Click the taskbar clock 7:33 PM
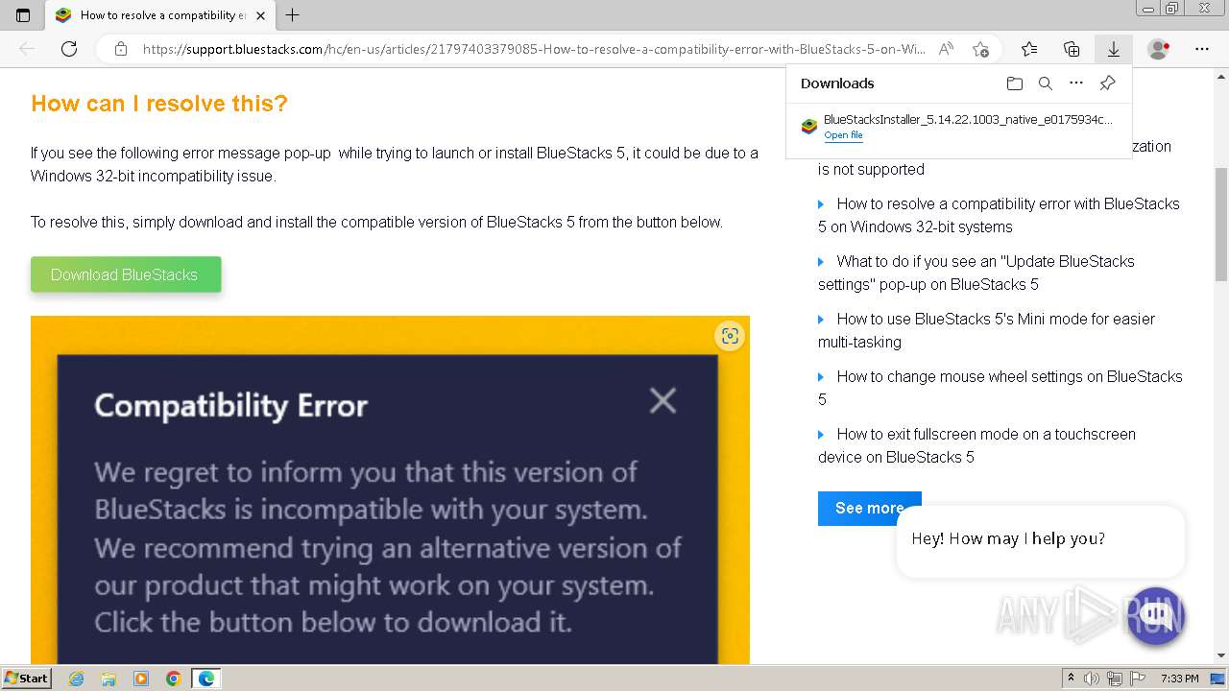1229x691 pixels. (1179, 679)
